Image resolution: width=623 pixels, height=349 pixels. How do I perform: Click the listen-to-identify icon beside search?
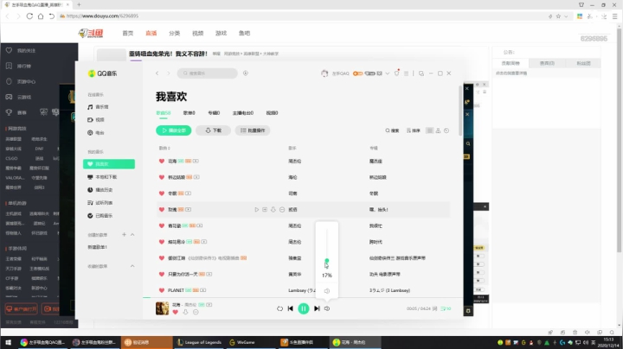246,73
